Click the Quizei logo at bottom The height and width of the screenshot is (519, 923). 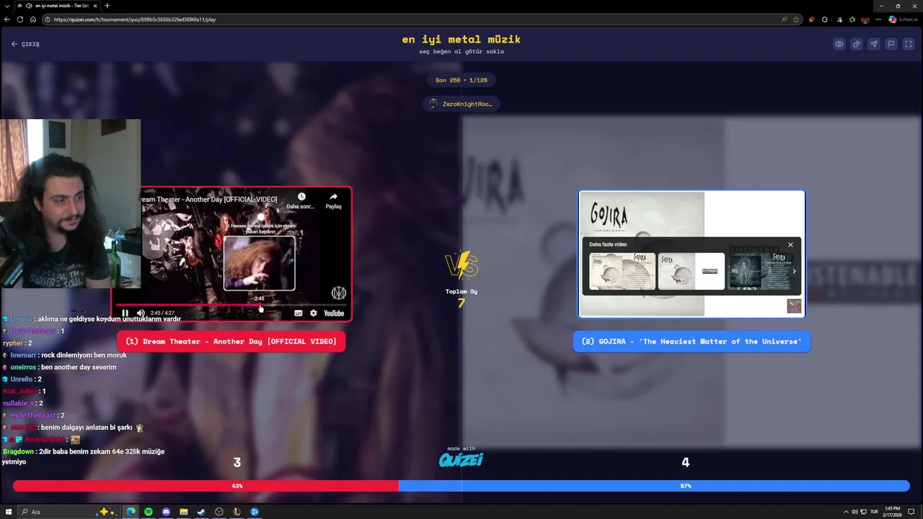click(x=461, y=459)
